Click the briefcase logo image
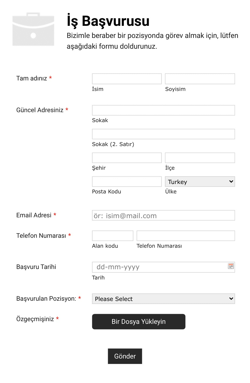The width and height of the screenshot is (250, 383). 33,29
